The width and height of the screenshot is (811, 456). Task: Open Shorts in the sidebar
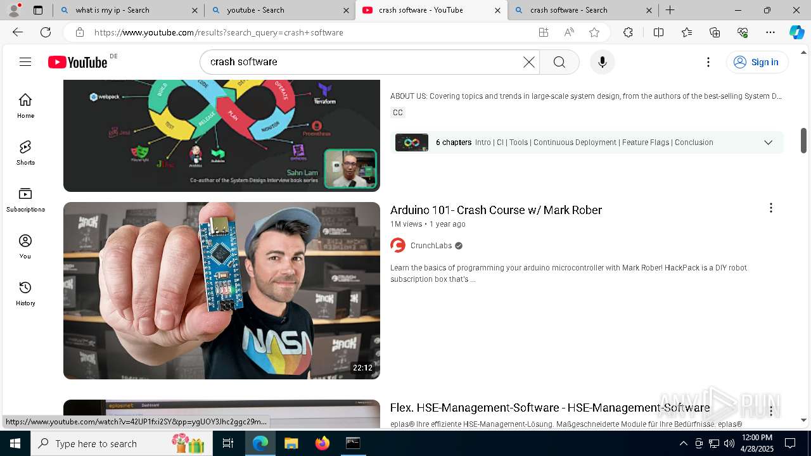(x=25, y=153)
